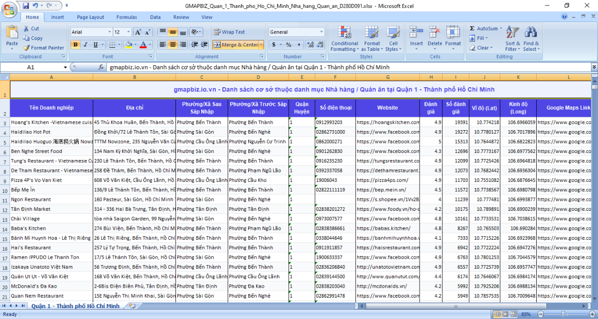Screen dimensions: 598x319
Task: Align text to the left
Action: click(162, 45)
